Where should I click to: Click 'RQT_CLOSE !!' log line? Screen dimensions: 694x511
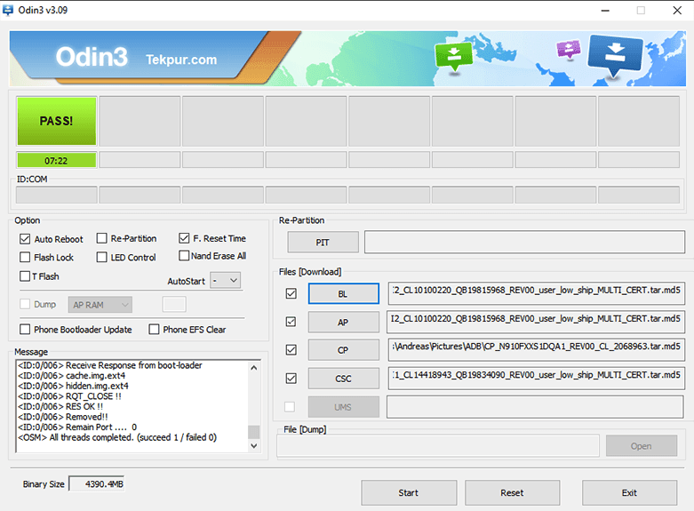point(69,395)
